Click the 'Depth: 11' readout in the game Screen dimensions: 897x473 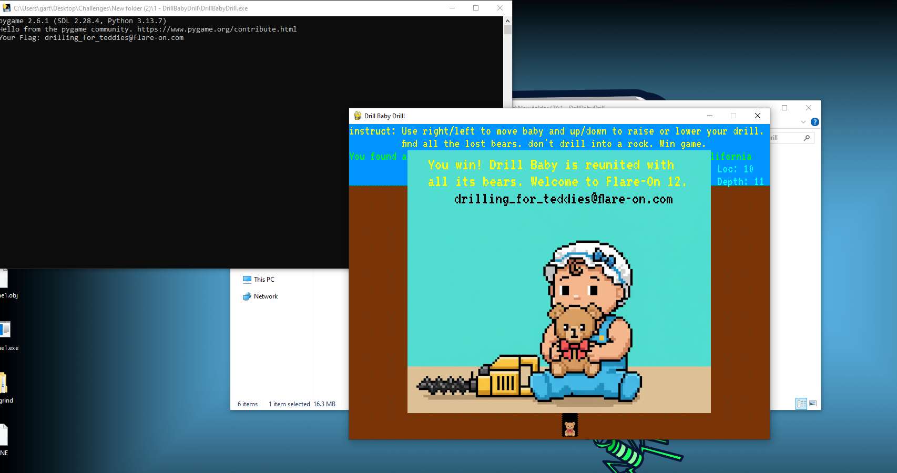tap(740, 182)
